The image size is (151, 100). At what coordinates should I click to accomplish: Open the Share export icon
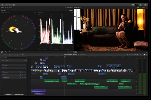(145, 5)
